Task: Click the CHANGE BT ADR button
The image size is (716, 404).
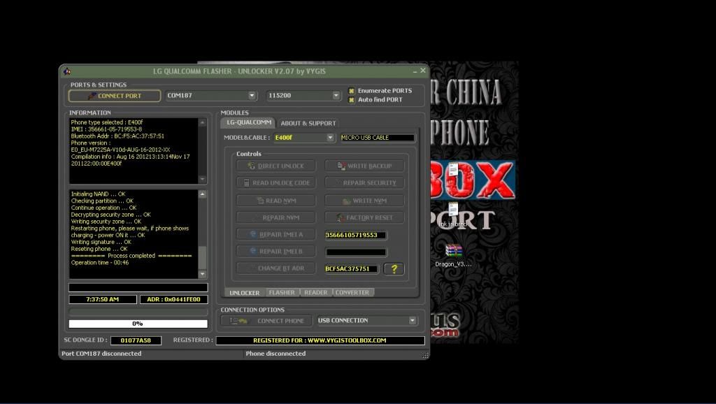Action: 275,268
